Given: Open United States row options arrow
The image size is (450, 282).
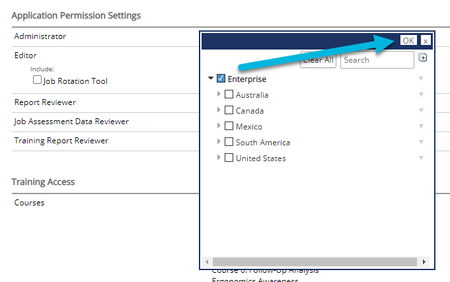Looking at the screenshot, I should pyautogui.click(x=421, y=158).
